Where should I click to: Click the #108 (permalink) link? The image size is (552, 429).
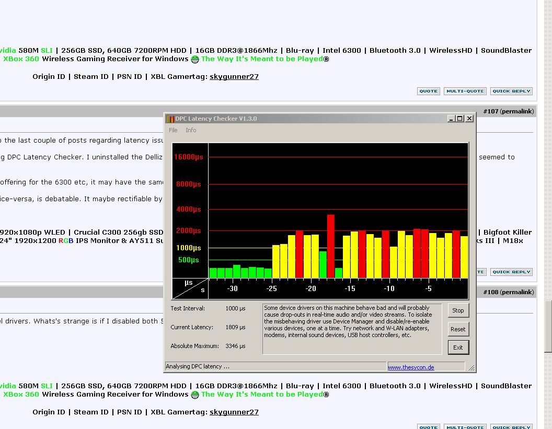click(508, 292)
